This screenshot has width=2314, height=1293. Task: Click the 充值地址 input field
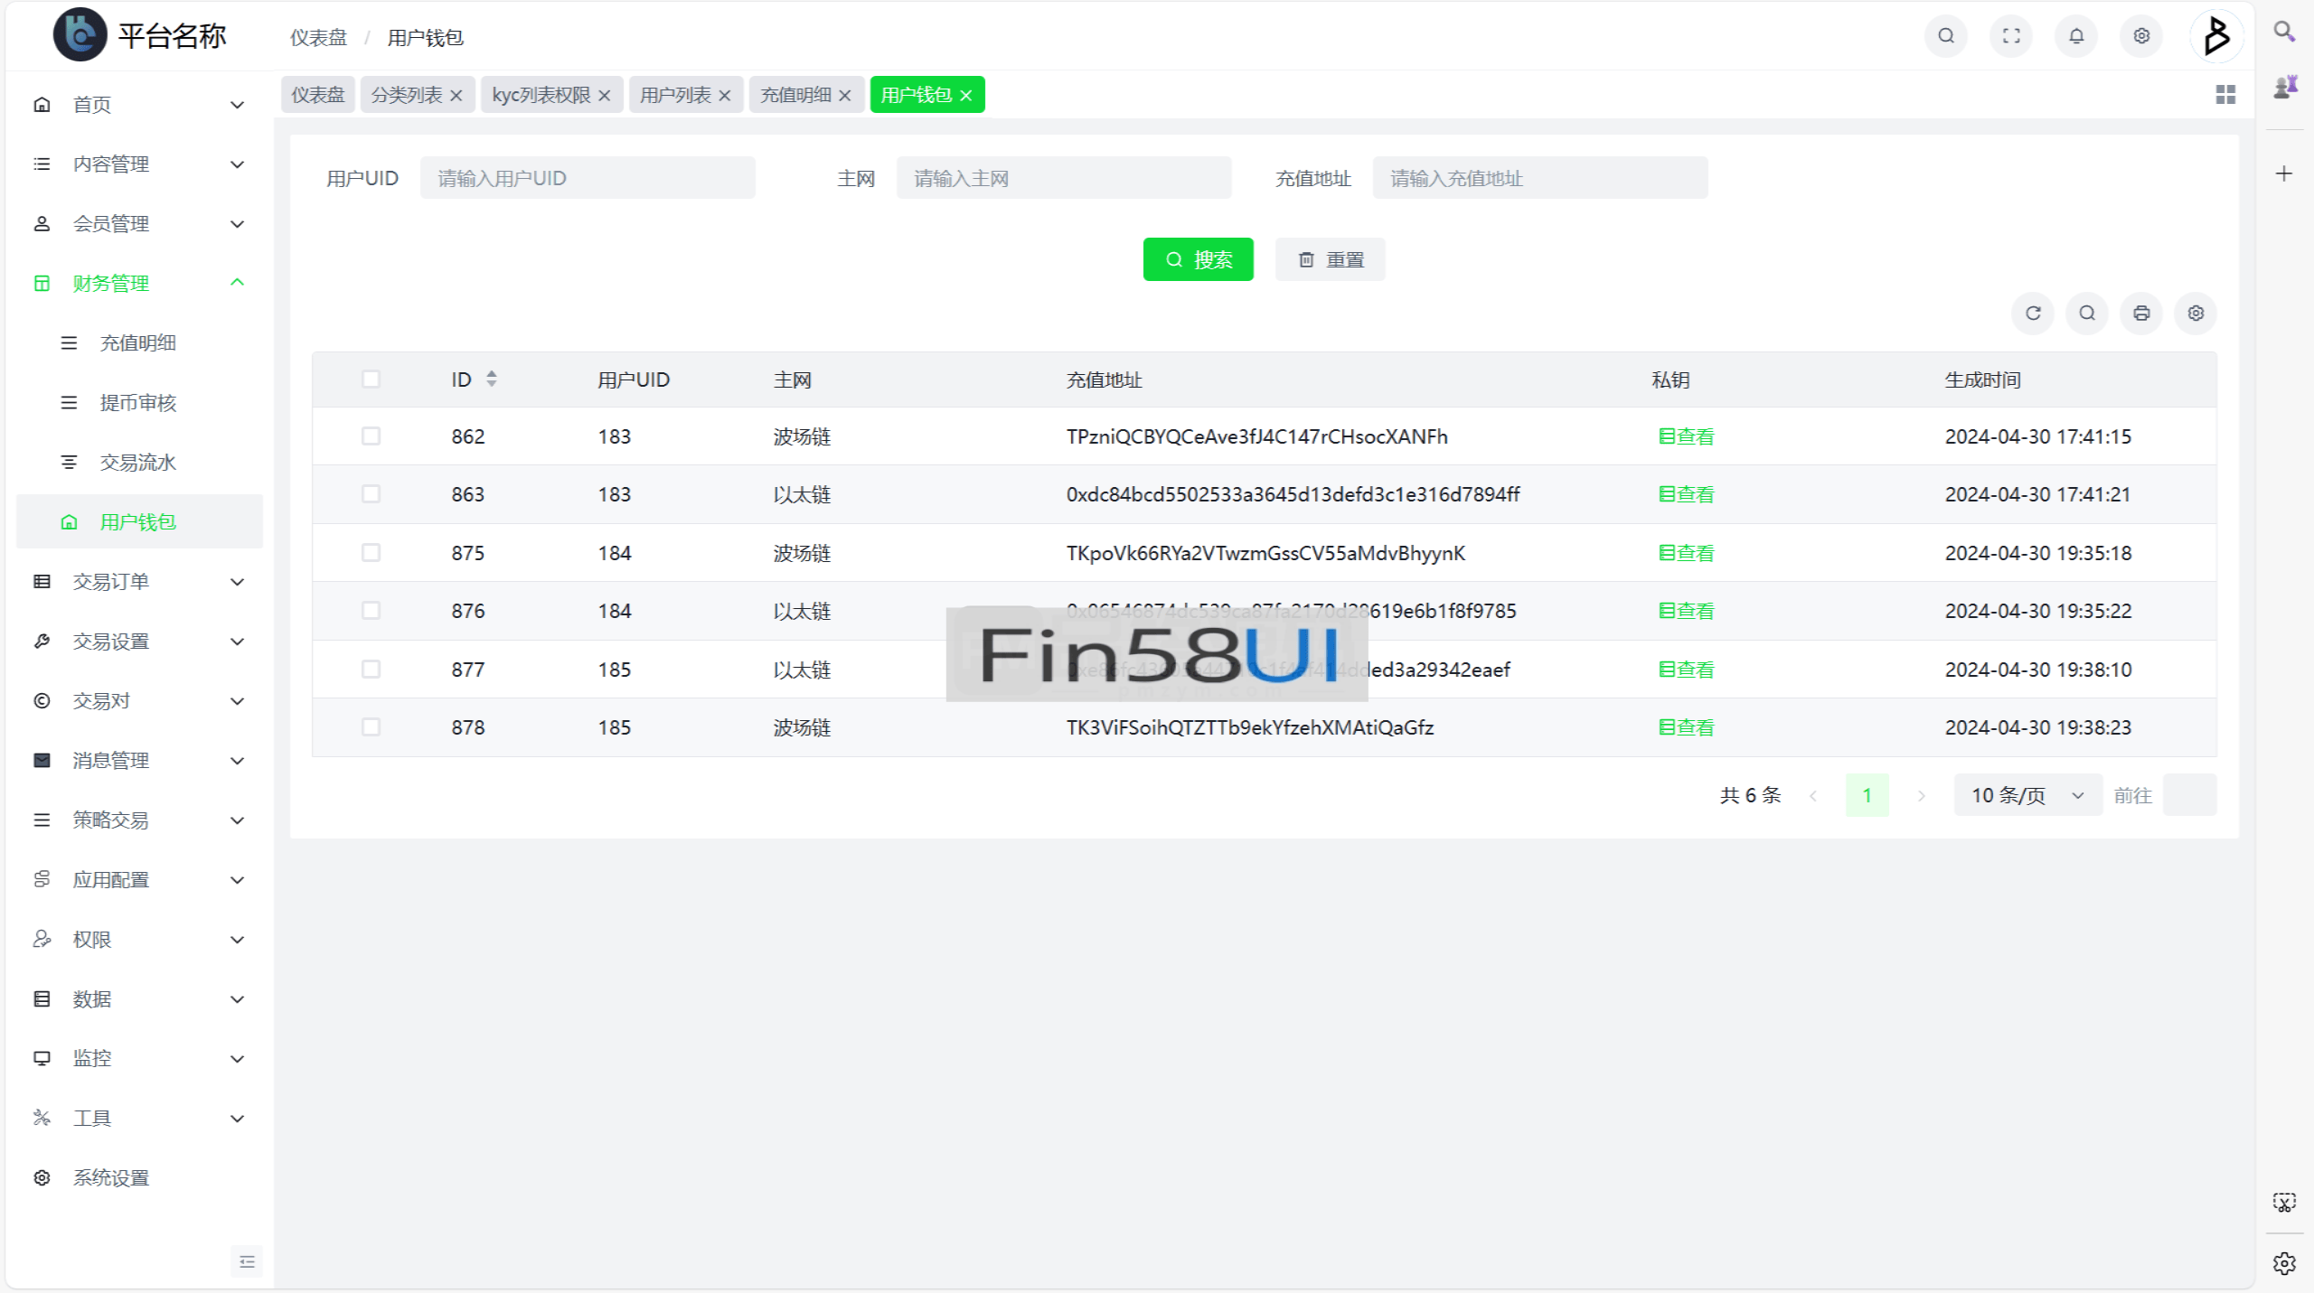point(1539,178)
